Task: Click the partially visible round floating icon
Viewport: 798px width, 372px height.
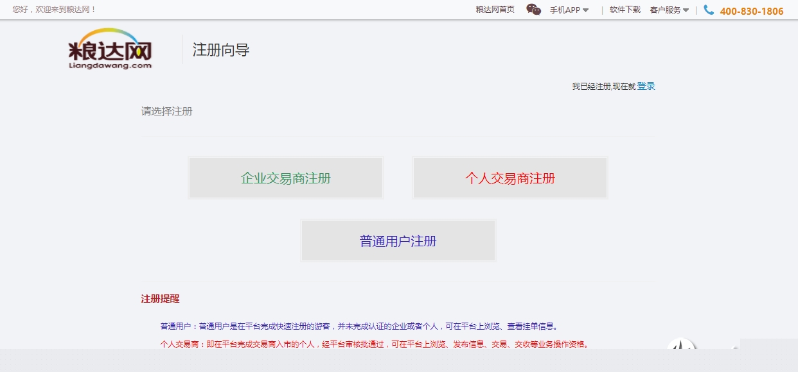Action: pos(681,344)
